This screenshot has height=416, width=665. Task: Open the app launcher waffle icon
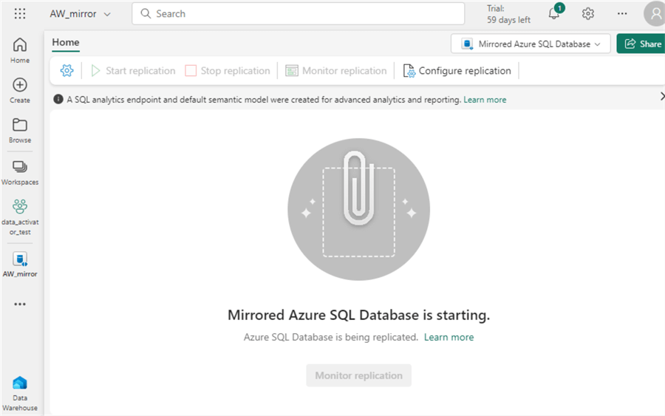point(20,14)
